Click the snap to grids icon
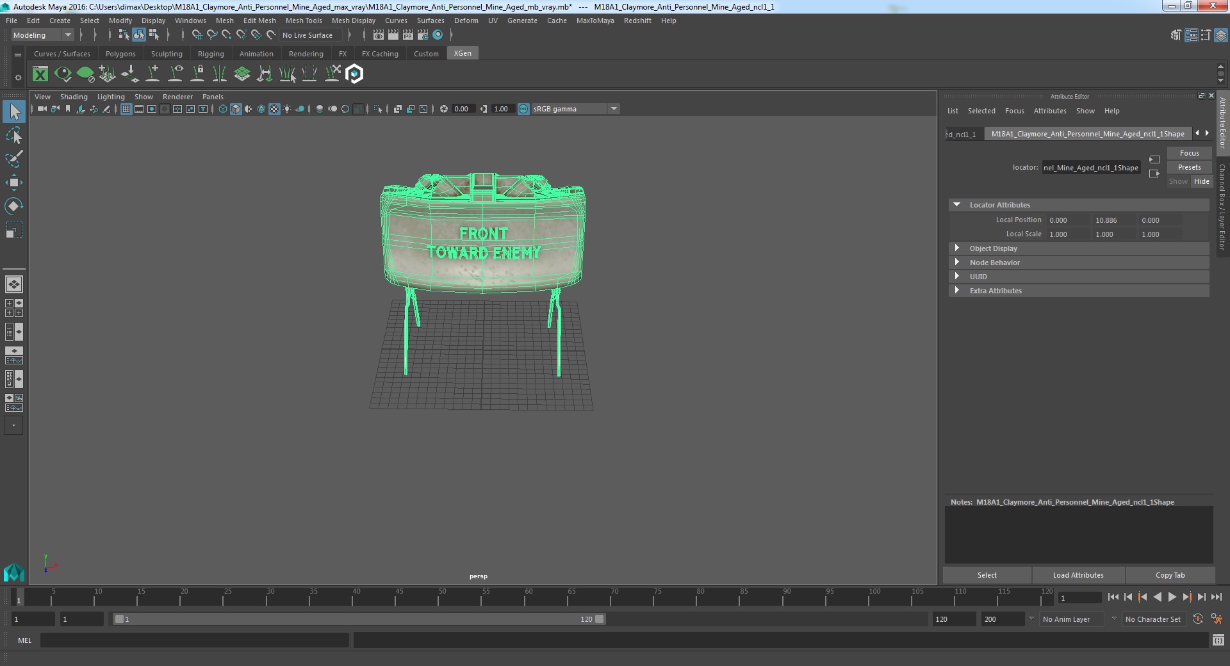The image size is (1230, 666). (197, 35)
